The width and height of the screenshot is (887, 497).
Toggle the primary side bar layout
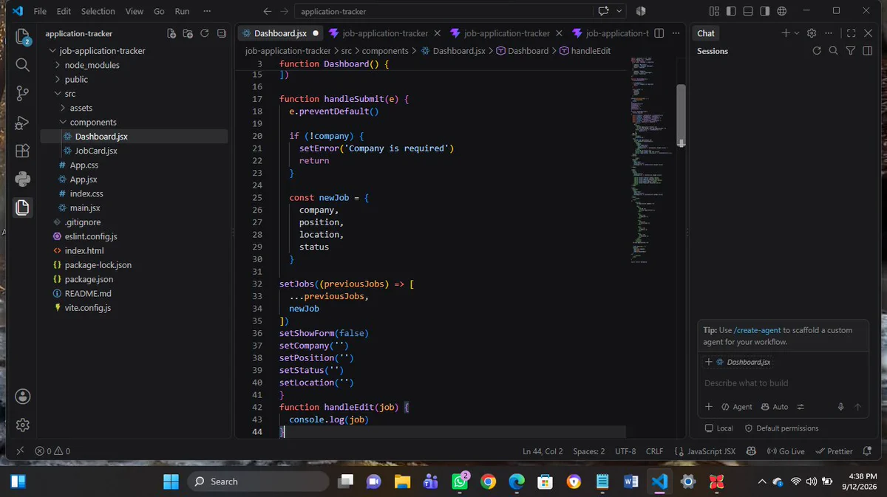pyautogui.click(x=731, y=11)
